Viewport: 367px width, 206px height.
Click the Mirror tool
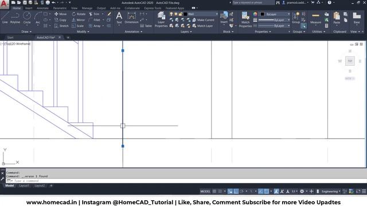[78, 20]
